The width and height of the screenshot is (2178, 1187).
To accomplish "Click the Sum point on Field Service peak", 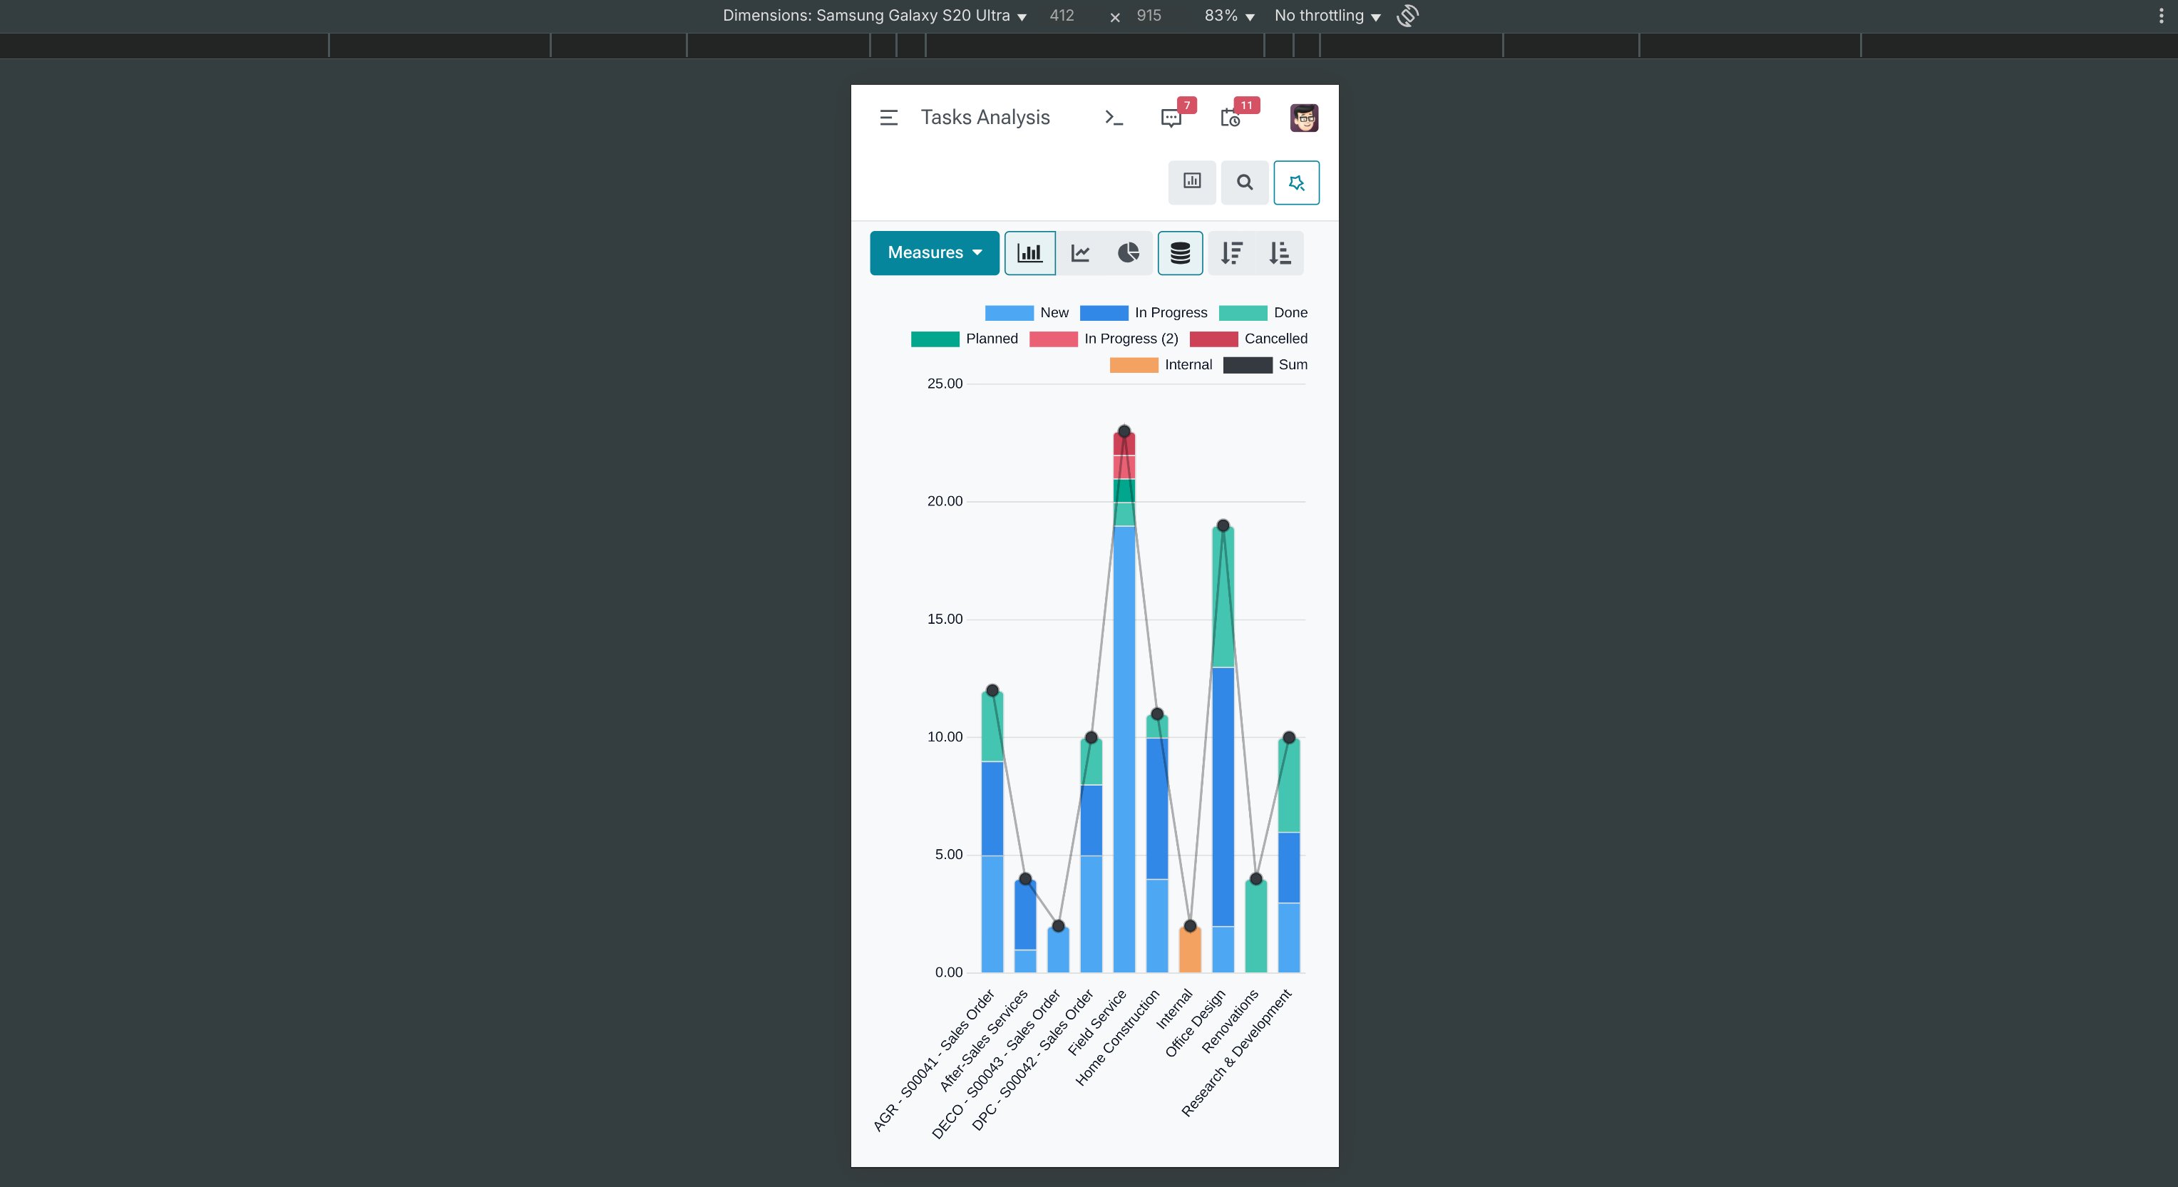I will [1124, 431].
